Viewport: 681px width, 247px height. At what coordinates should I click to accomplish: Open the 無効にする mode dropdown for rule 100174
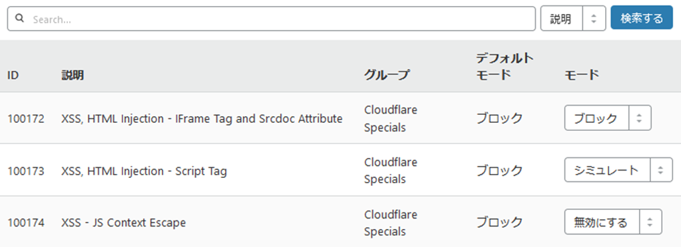click(x=613, y=222)
